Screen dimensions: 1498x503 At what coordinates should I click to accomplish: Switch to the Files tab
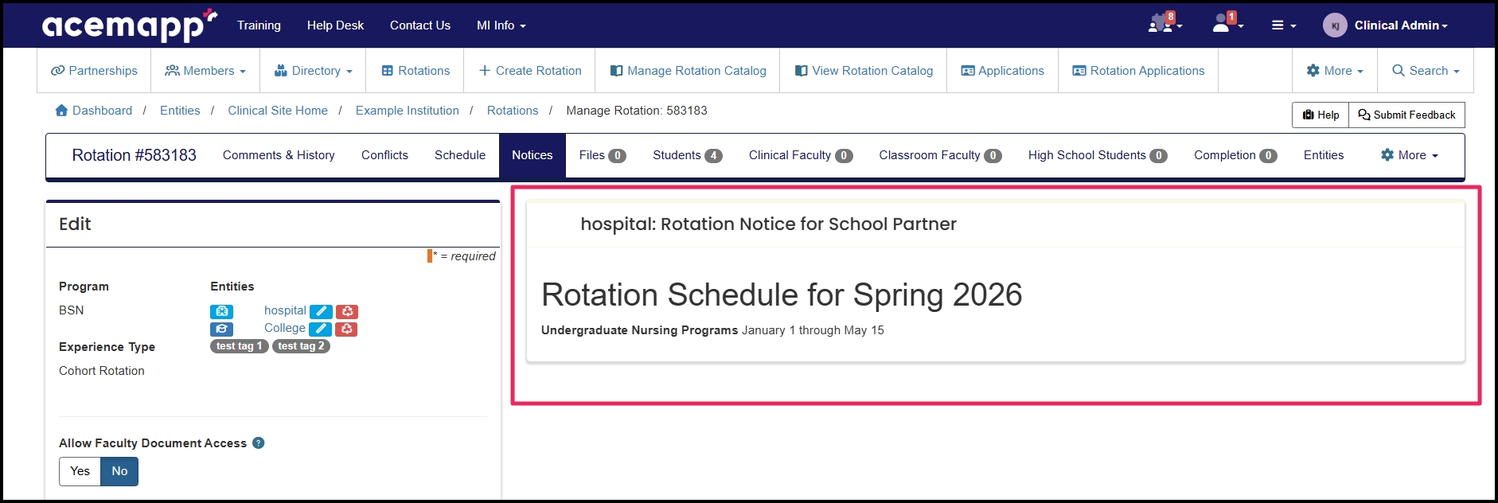(603, 155)
